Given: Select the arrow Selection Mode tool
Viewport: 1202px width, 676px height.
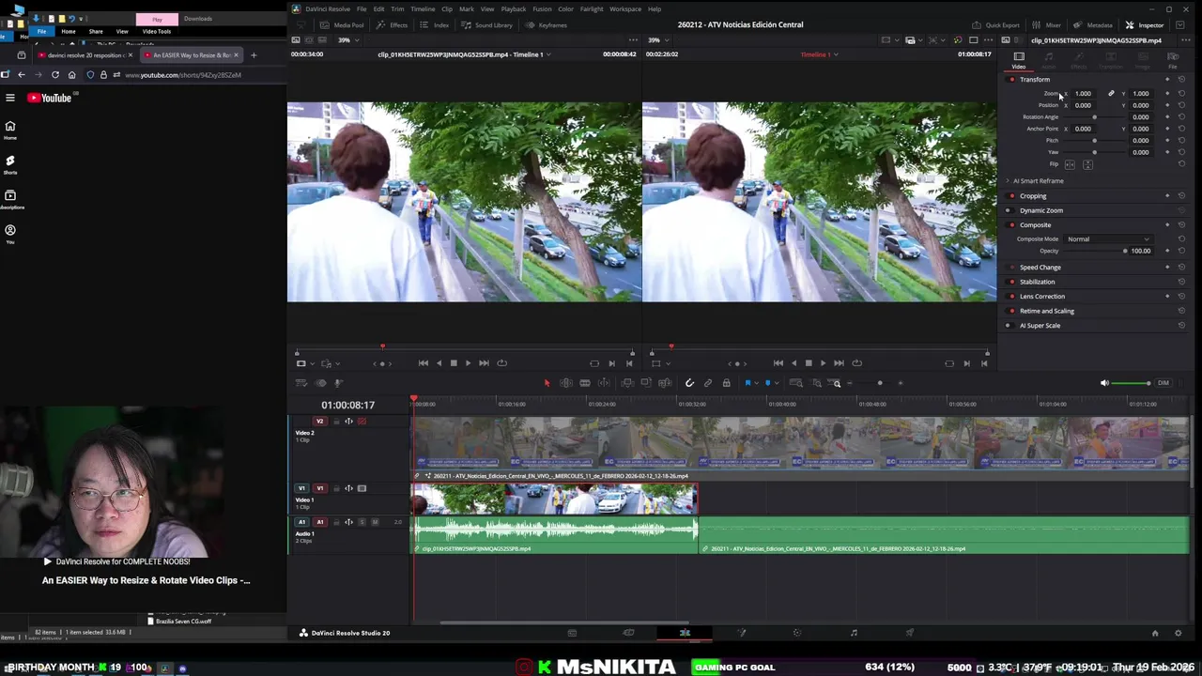Looking at the screenshot, I should pos(547,383).
